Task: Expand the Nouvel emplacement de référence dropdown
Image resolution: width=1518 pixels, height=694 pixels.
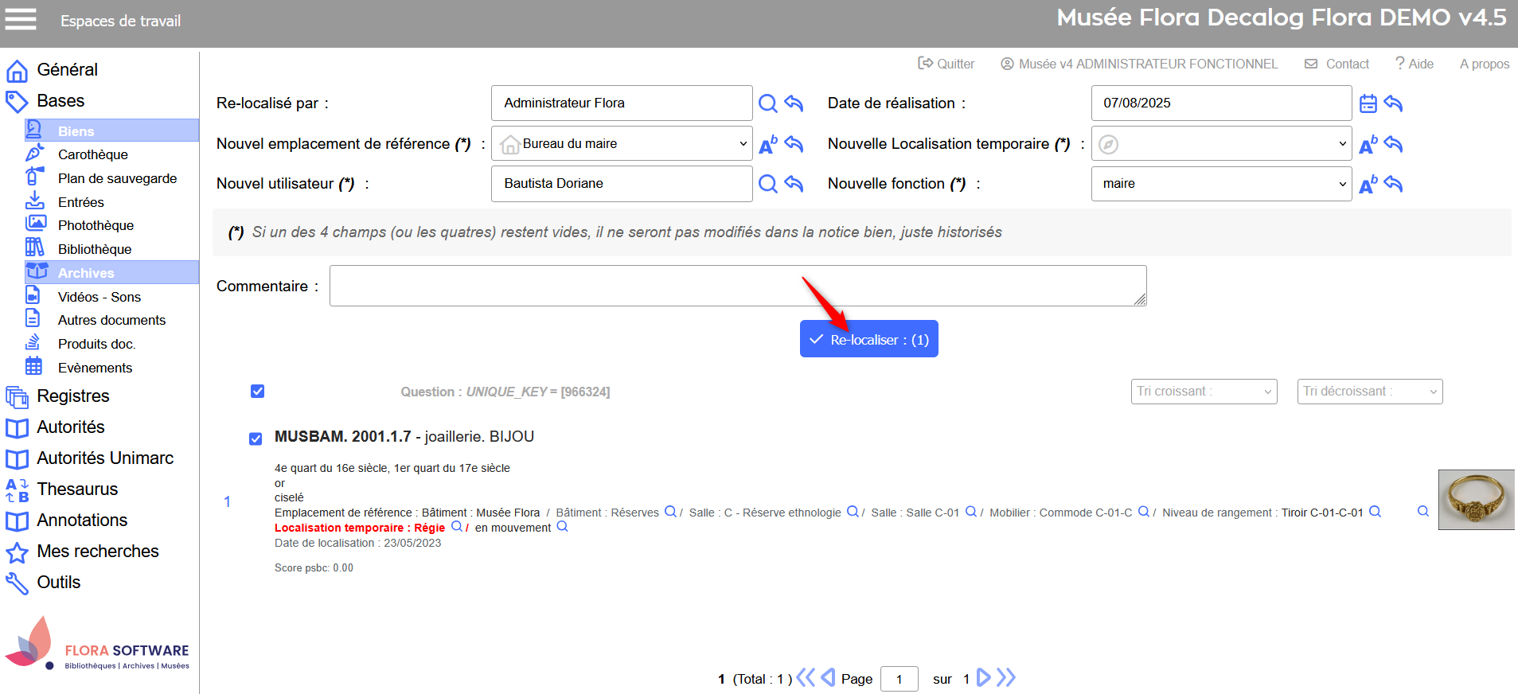Action: pos(622,144)
